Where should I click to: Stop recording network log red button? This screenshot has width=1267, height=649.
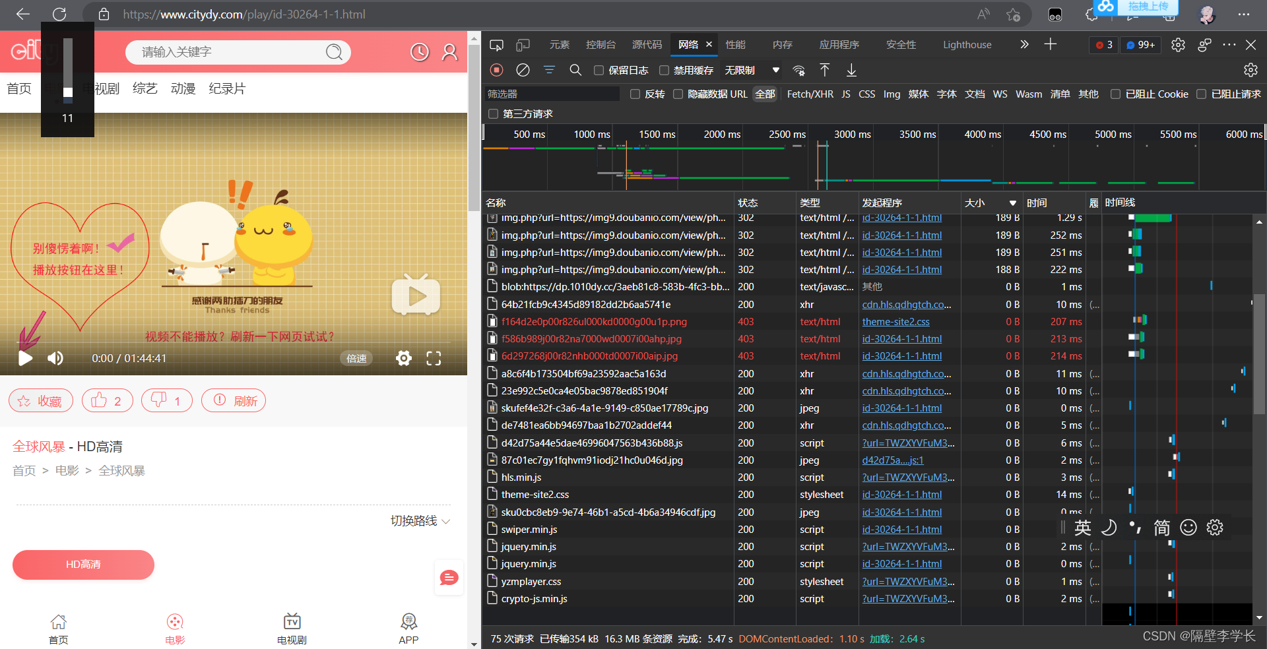tap(497, 70)
